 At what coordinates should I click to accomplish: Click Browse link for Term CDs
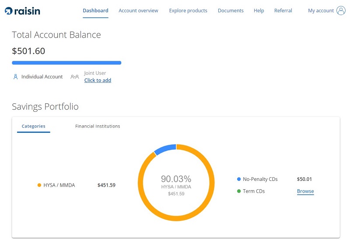click(x=305, y=191)
